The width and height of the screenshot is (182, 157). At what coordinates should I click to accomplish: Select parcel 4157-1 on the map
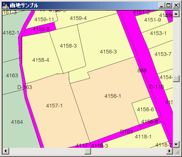[x=54, y=106]
